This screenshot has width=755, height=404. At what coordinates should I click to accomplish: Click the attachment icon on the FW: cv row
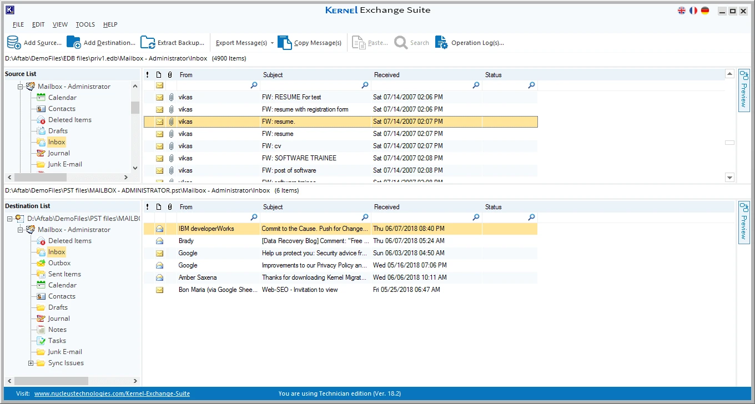click(x=171, y=146)
